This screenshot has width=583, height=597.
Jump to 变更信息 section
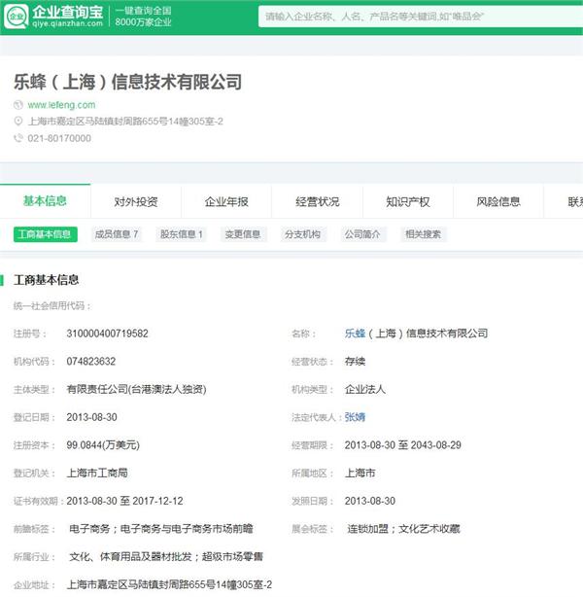(x=243, y=234)
